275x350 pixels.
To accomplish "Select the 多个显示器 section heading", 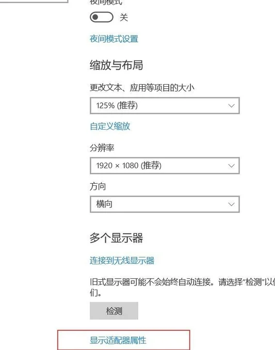I will click(116, 238).
